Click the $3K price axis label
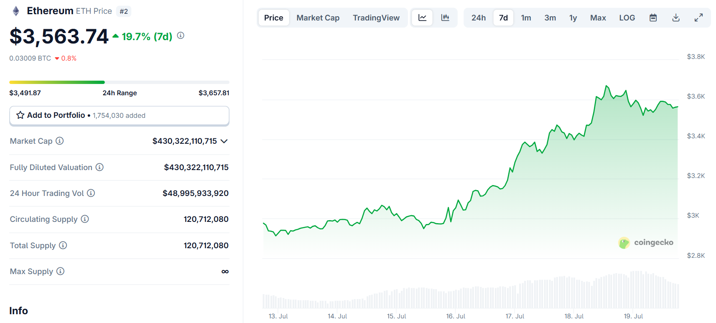 pyautogui.click(x=693, y=215)
